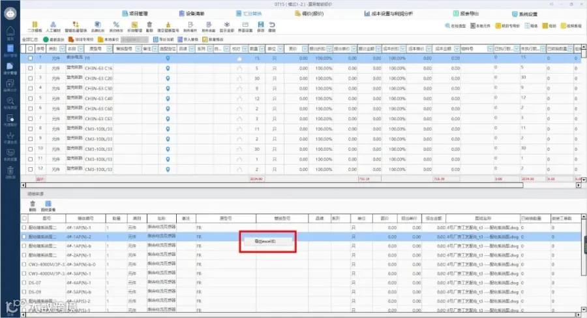Click the trash icon in left sidebar
Screen dimensions: 587x318
10,170
